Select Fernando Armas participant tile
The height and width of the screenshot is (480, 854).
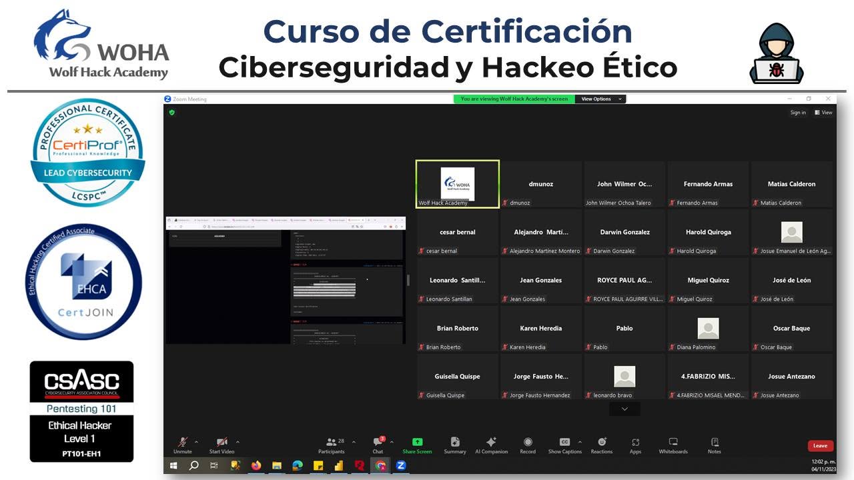coord(708,184)
